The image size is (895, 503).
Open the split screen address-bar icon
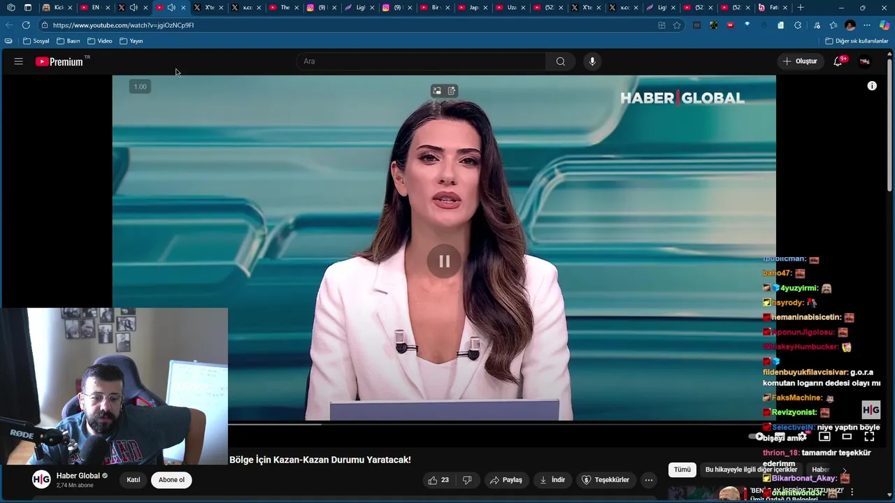pyautogui.click(x=661, y=25)
